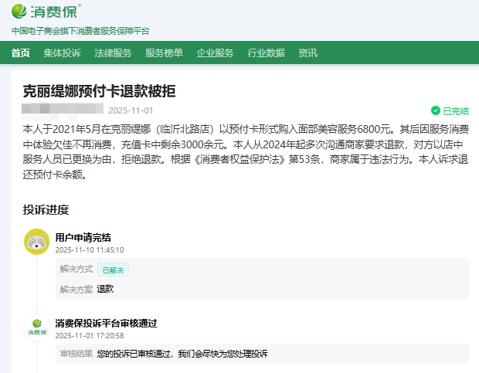Click the 2025-11-10 11:45:10 timestamp
Screen dimensions: 479x373
[89, 250]
